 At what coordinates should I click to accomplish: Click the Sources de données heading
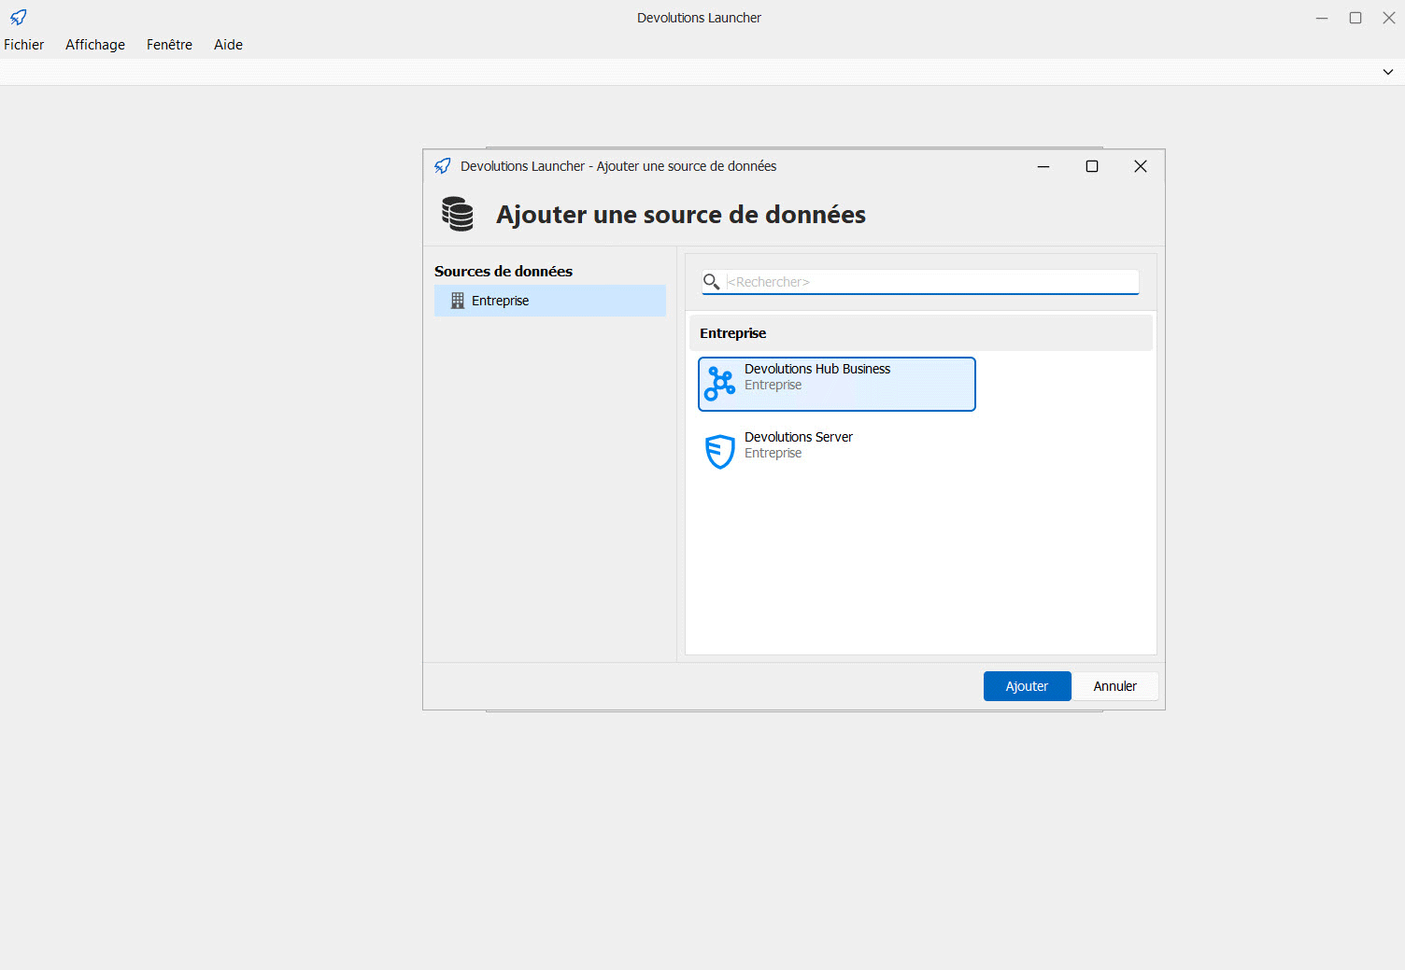pyautogui.click(x=504, y=272)
